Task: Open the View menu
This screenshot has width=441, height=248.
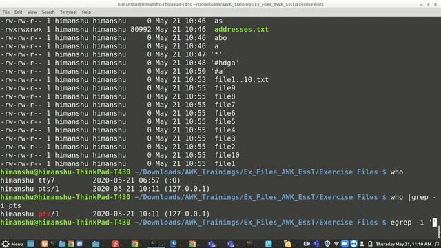Action: pos(32,12)
